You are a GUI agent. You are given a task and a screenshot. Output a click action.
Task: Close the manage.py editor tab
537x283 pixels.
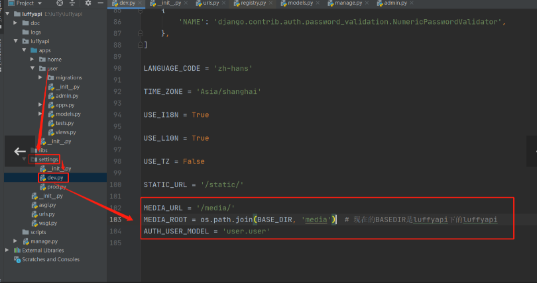coord(367,3)
